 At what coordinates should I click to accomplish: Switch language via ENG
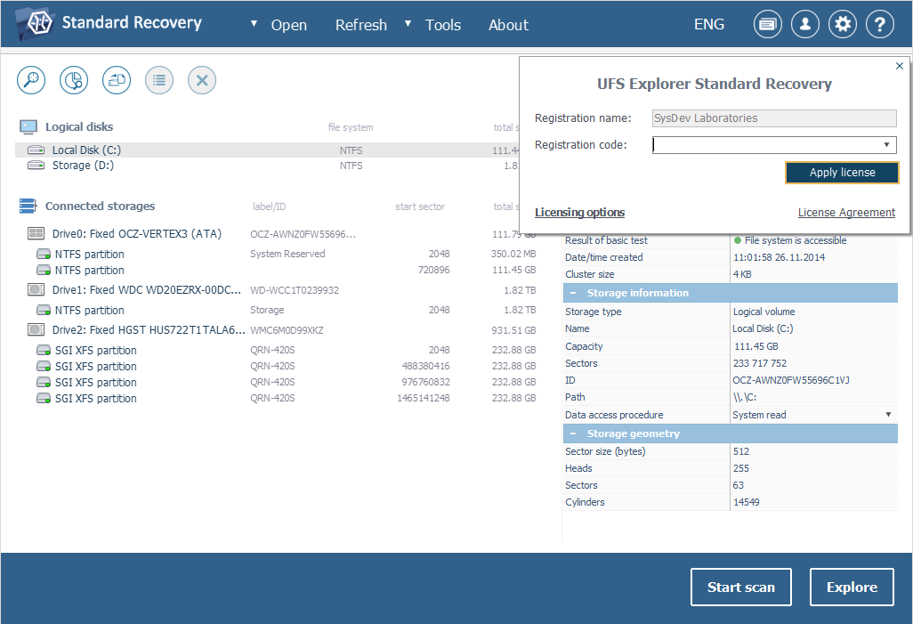tap(709, 24)
